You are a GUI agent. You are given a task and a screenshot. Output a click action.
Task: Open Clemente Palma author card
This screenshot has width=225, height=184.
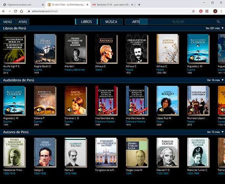coord(76,152)
